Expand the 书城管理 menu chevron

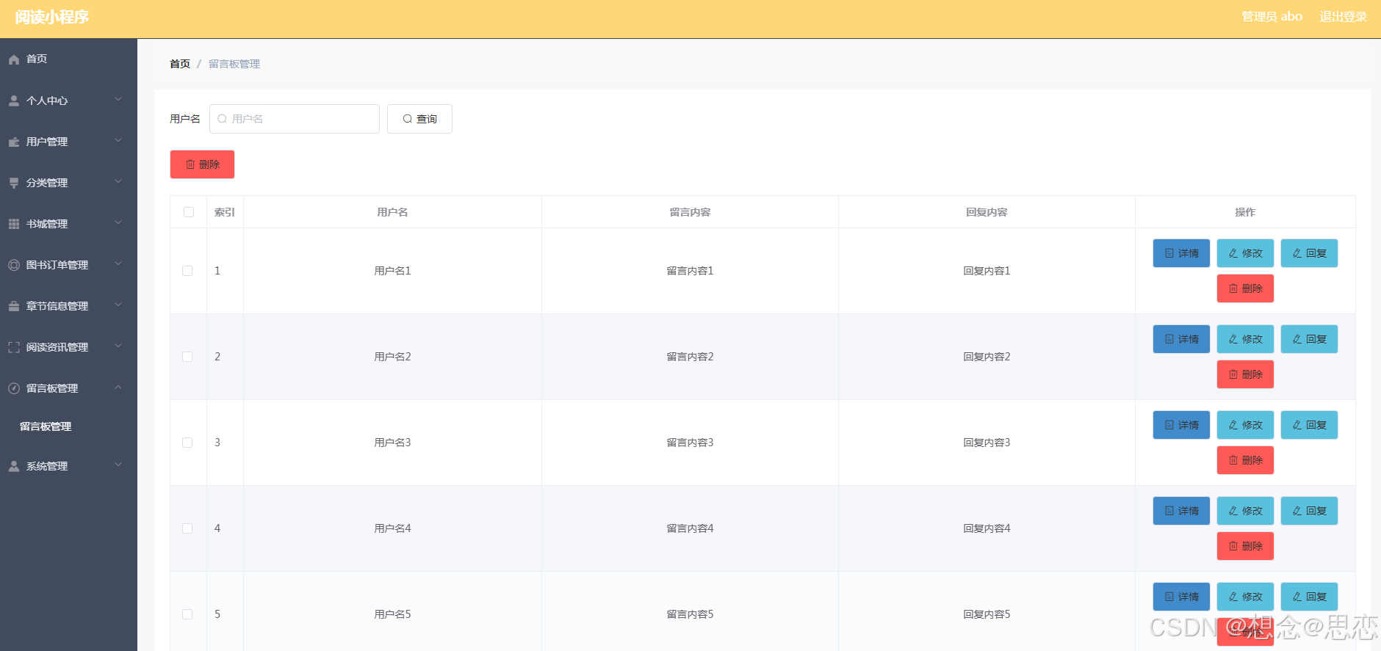point(118,222)
